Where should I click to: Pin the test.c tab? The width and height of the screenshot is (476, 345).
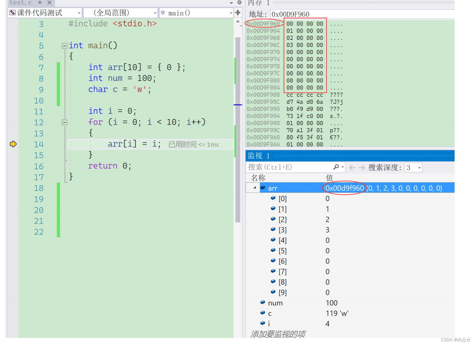[40, 2]
